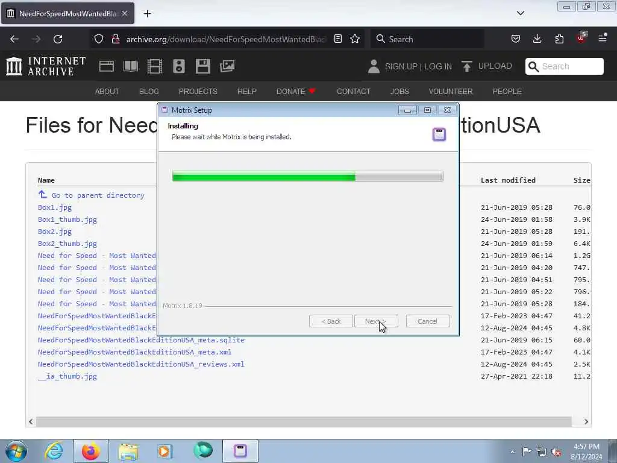Open the PROJECTS menu item
Screen dimensions: 617x463
(198, 92)
